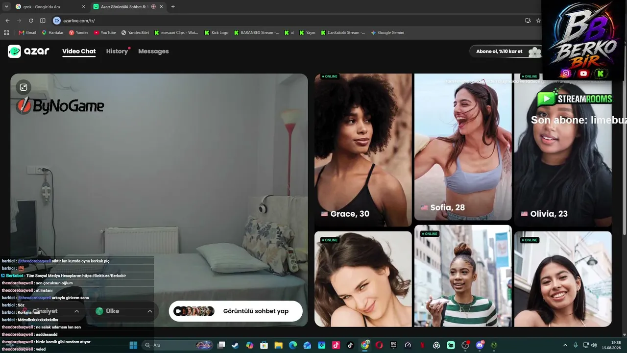Open the Yandex.Bilet bookmark
The width and height of the screenshot is (627, 353).
(135, 33)
